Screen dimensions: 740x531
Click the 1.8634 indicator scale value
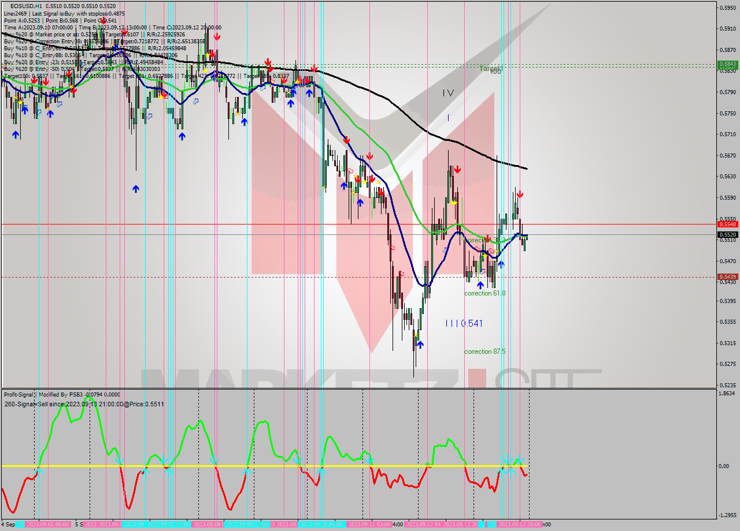click(x=728, y=394)
